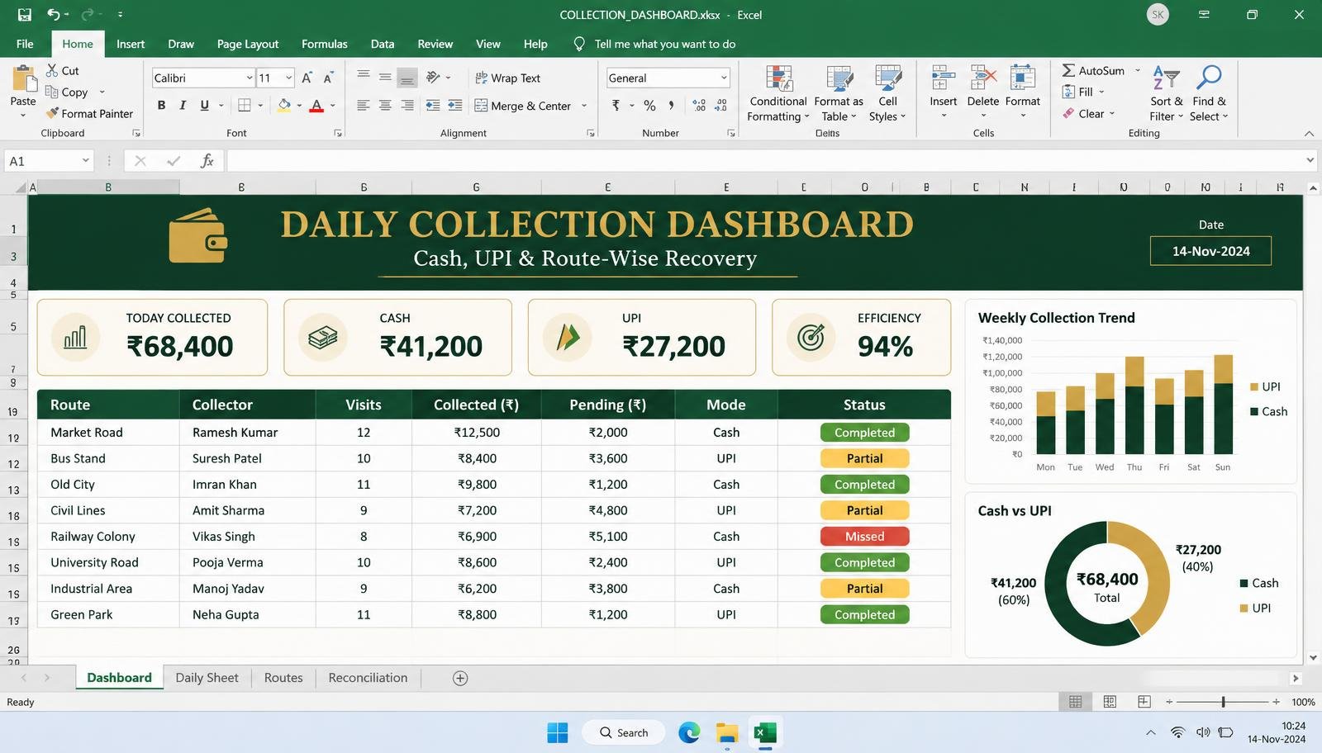Viewport: 1322px width, 753px height.
Task: Click the Increase Indent icon
Action: [454, 105]
